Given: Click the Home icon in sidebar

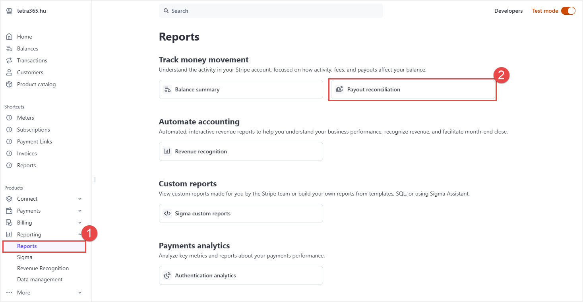Looking at the screenshot, I should point(9,37).
